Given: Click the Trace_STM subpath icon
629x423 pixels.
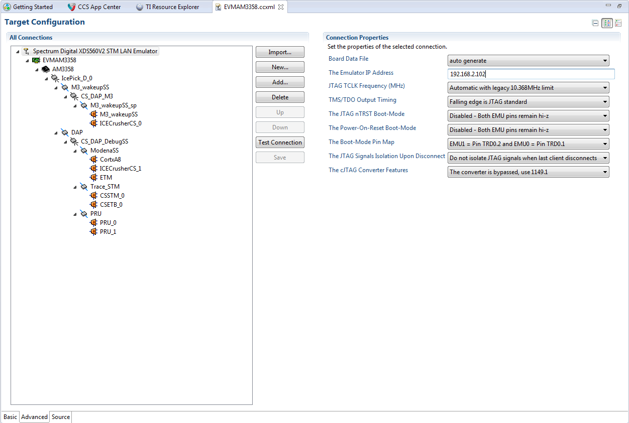Looking at the screenshot, I should [84, 187].
